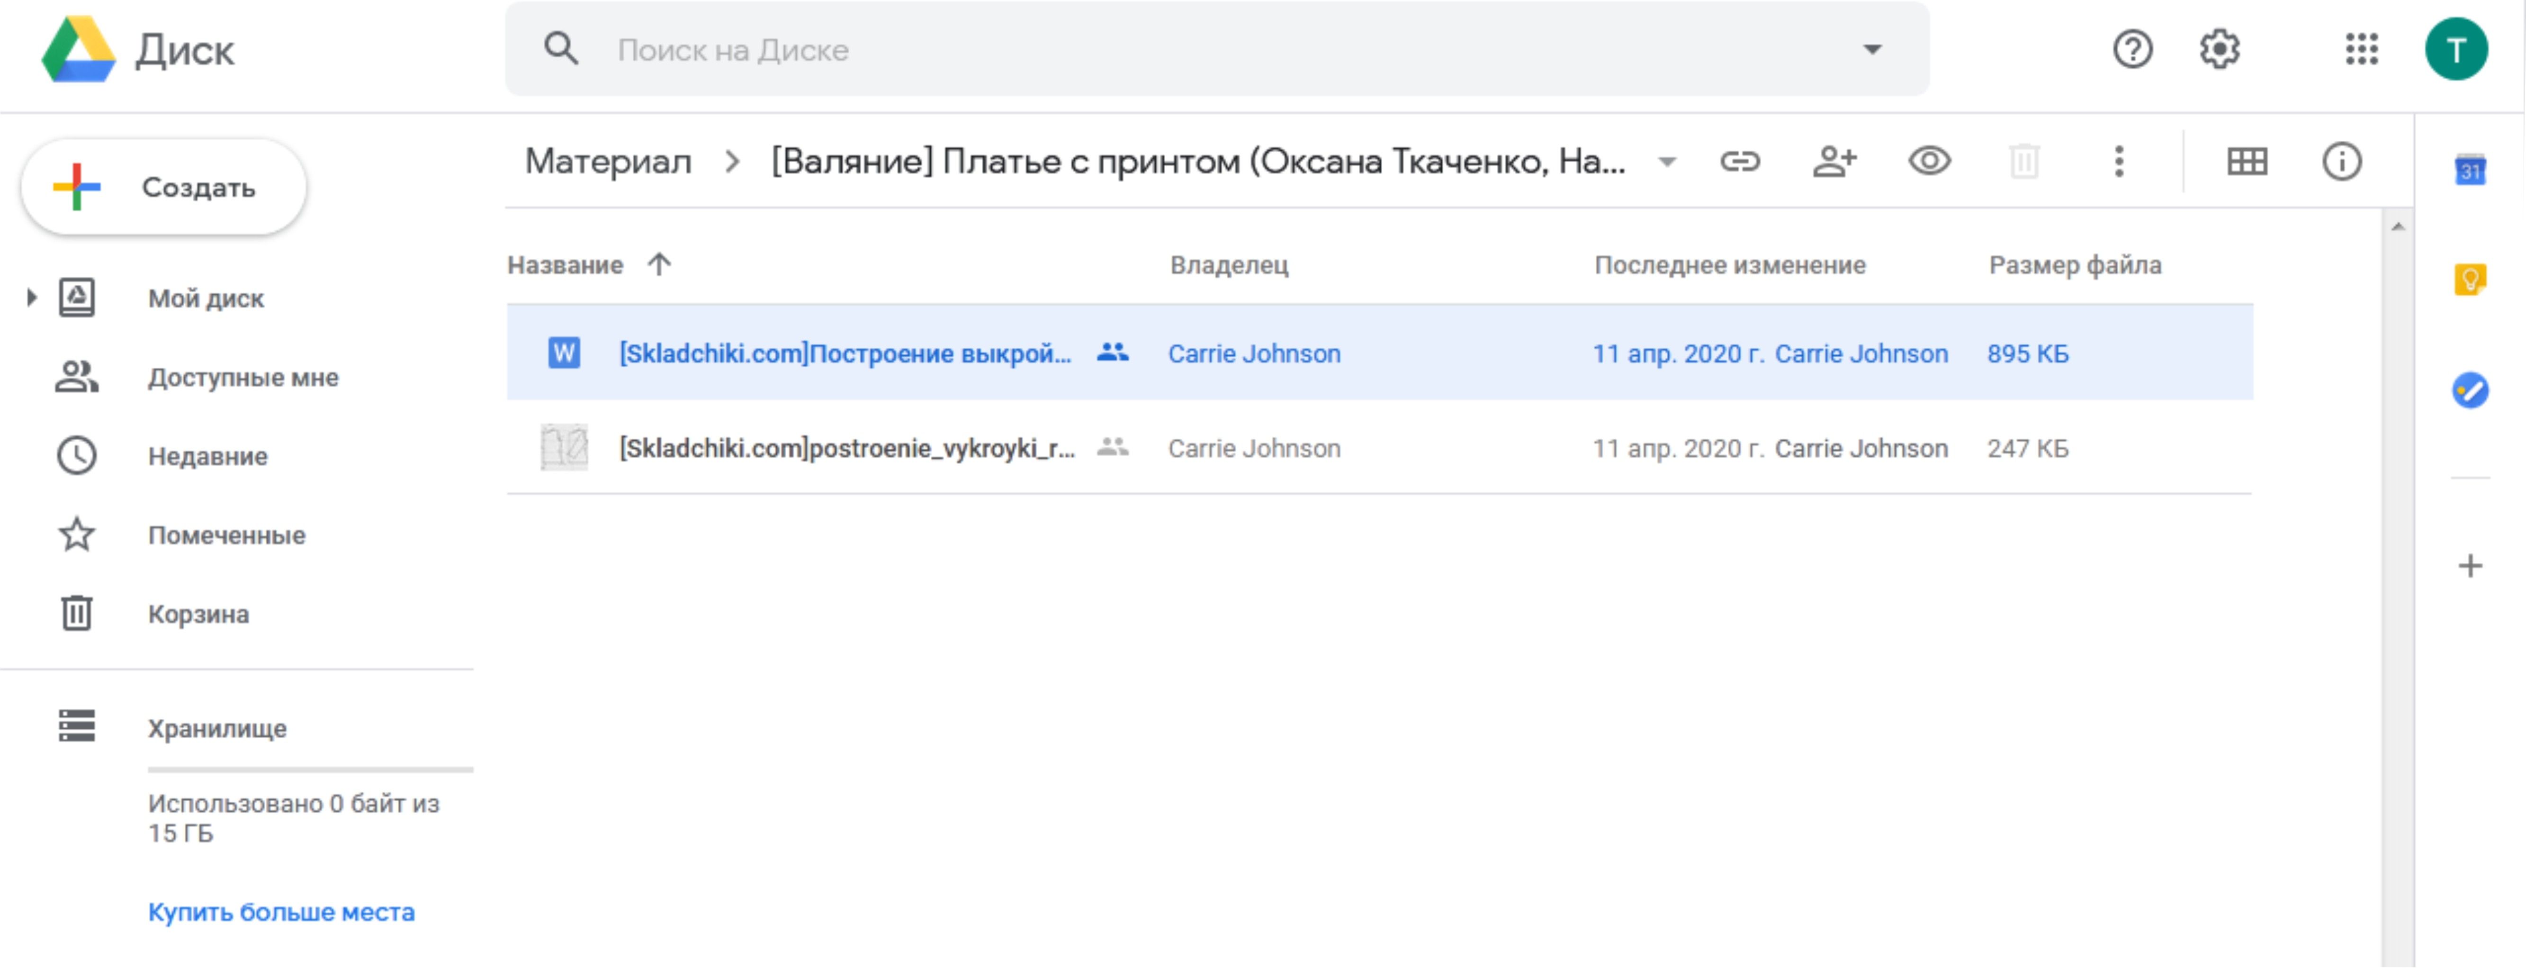Image resolution: width=2526 pixels, height=968 pixels.
Task: Open 'Купить больше места' link
Action: click(x=281, y=912)
